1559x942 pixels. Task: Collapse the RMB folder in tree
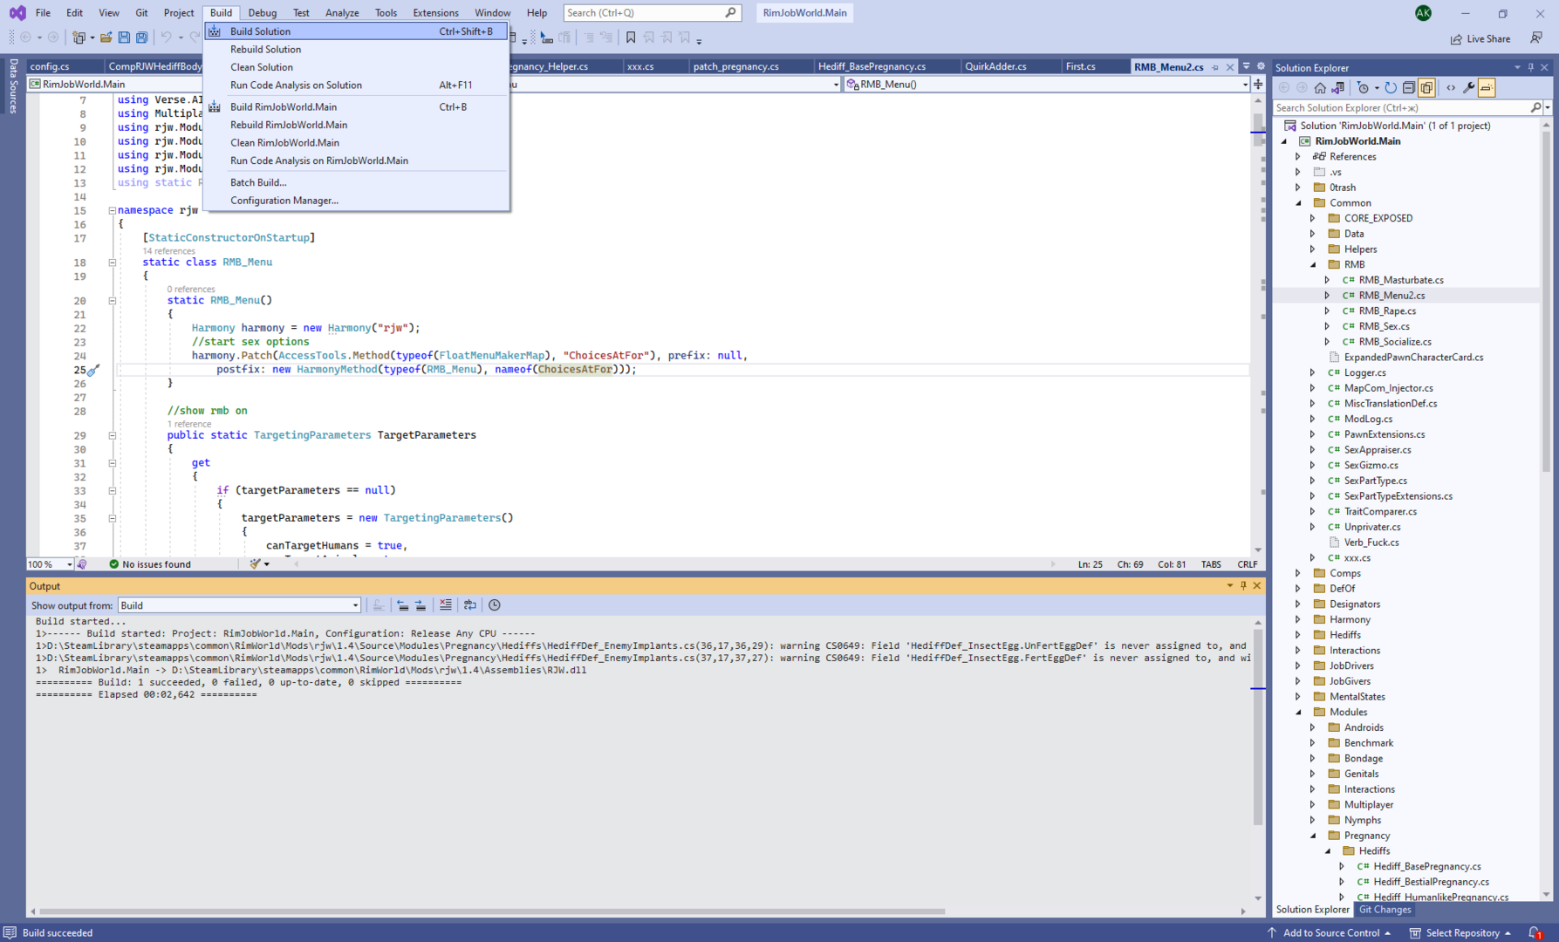(1313, 265)
